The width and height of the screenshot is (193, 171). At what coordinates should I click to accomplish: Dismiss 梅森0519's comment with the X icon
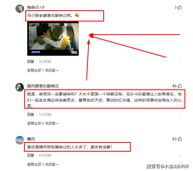(x=180, y=62)
